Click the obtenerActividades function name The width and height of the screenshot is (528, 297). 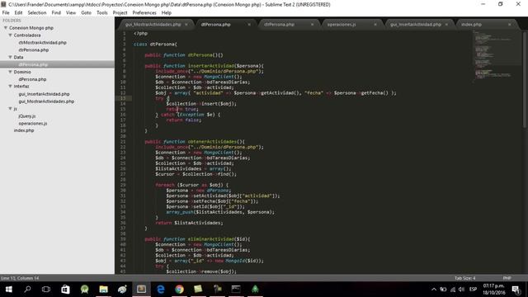click(212, 142)
